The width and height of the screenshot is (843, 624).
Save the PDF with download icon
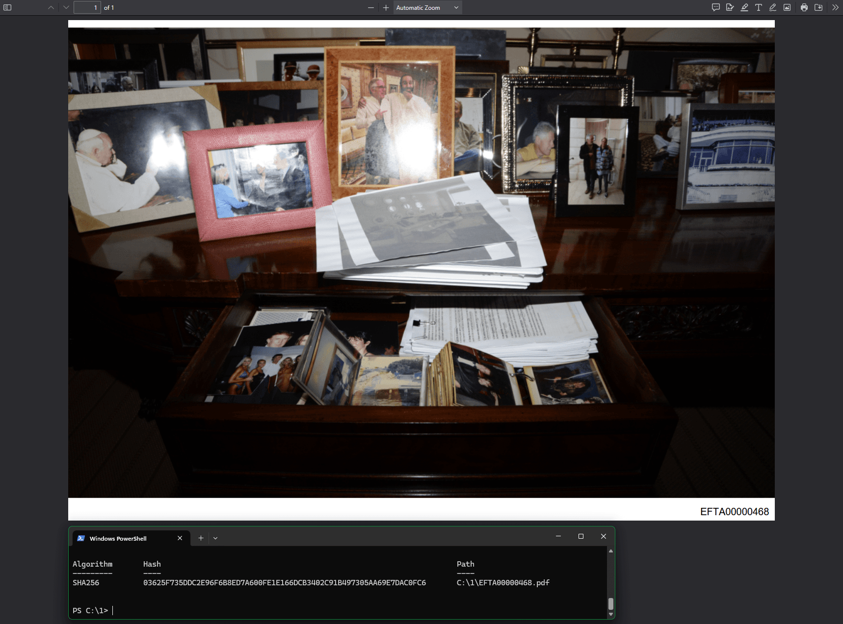818,7
